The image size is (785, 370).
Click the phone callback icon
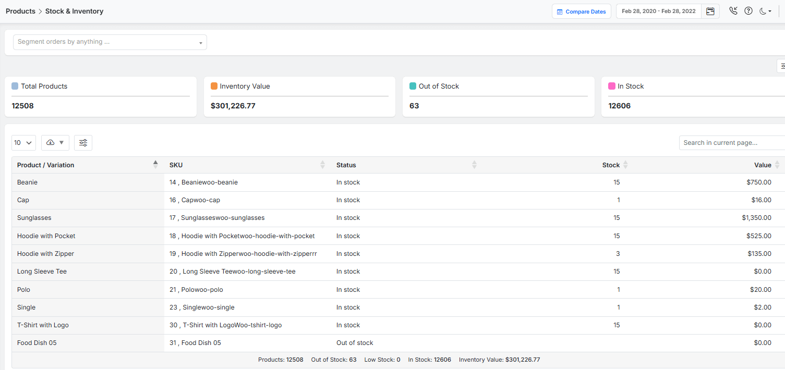733,11
